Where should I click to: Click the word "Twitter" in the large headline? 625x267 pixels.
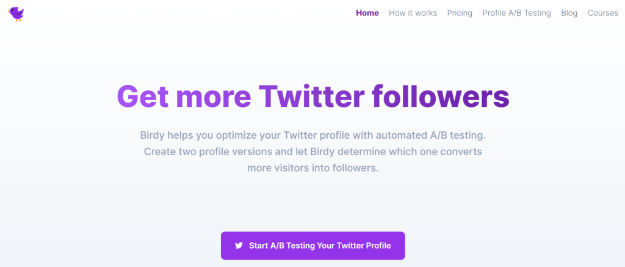click(311, 97)
